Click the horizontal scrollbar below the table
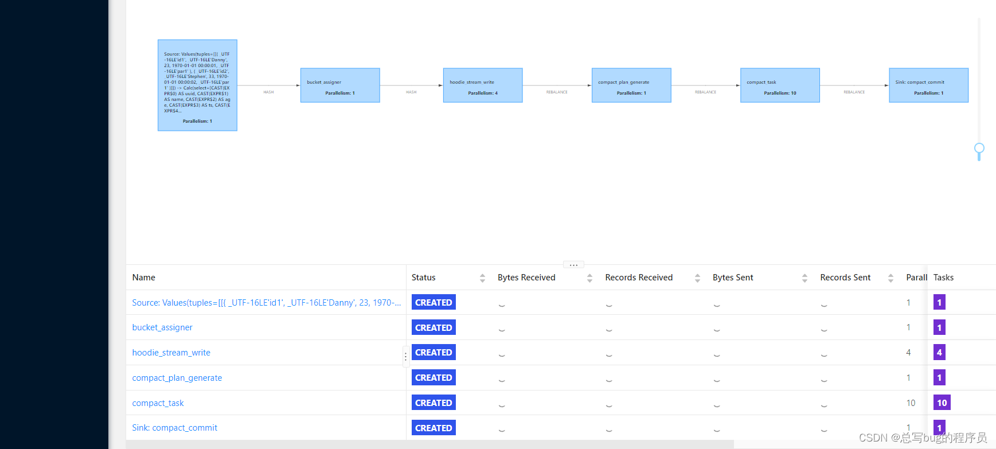The width and height of the screenshot is (996, 449). [430, 444]
